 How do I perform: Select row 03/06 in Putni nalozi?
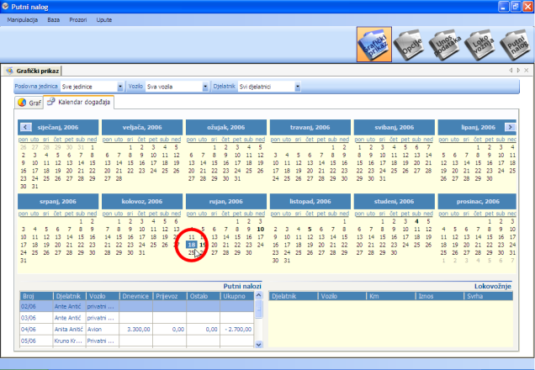click(137, 318)
